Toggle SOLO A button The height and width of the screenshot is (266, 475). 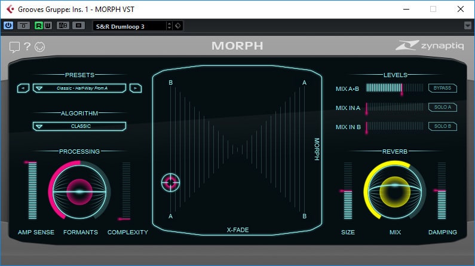pos(443,107)
